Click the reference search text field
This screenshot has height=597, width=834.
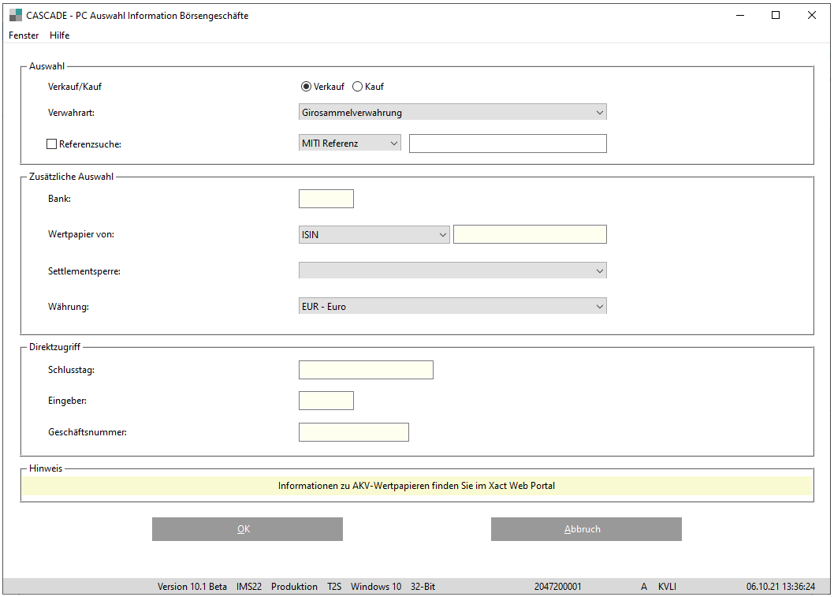click(508, 144)
